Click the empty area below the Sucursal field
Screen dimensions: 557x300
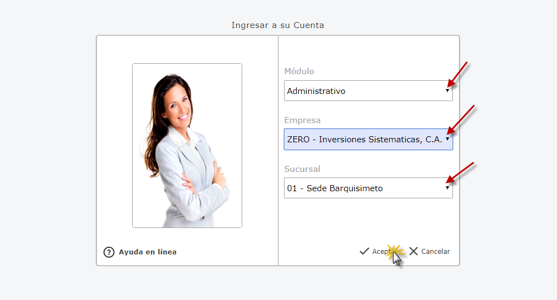(368, 220)
